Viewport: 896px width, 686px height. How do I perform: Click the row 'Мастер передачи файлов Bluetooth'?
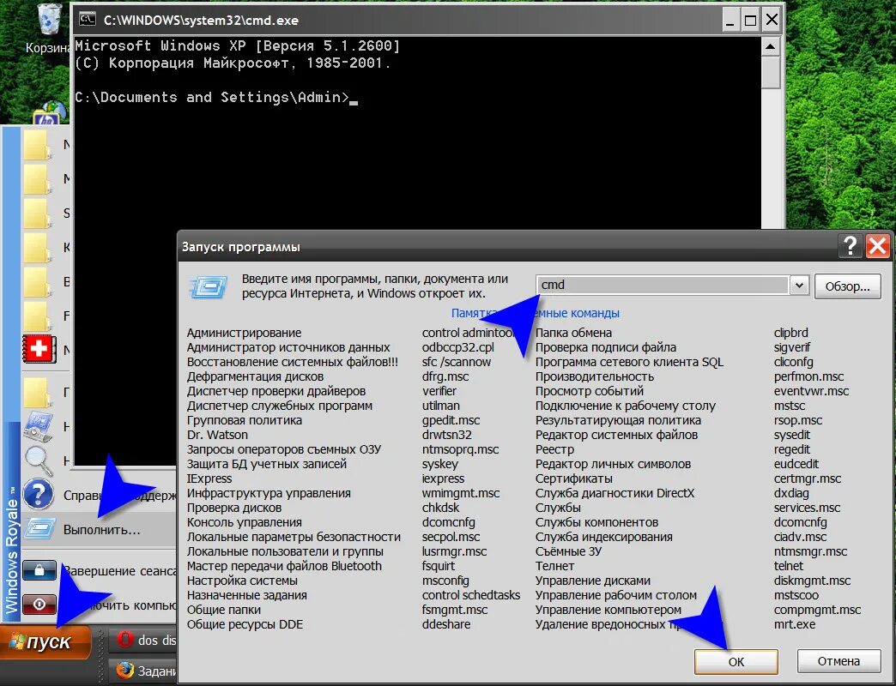[x=284, y=566]
